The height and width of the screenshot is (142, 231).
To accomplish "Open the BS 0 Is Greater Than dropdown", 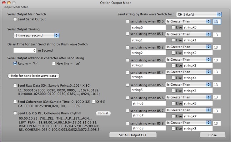I will click(188, 21).
